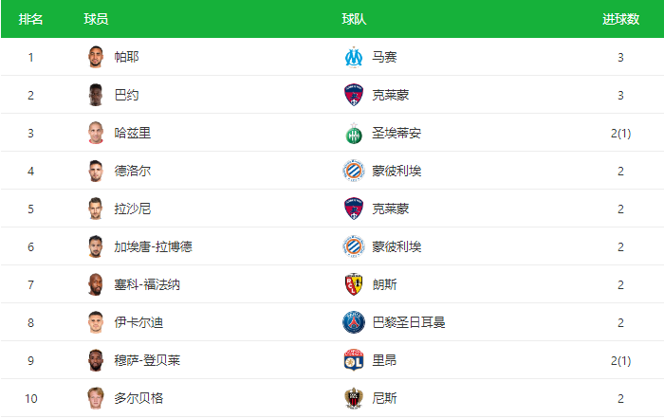
Task: Click the Marseille club logo
Action: point(354,57)
